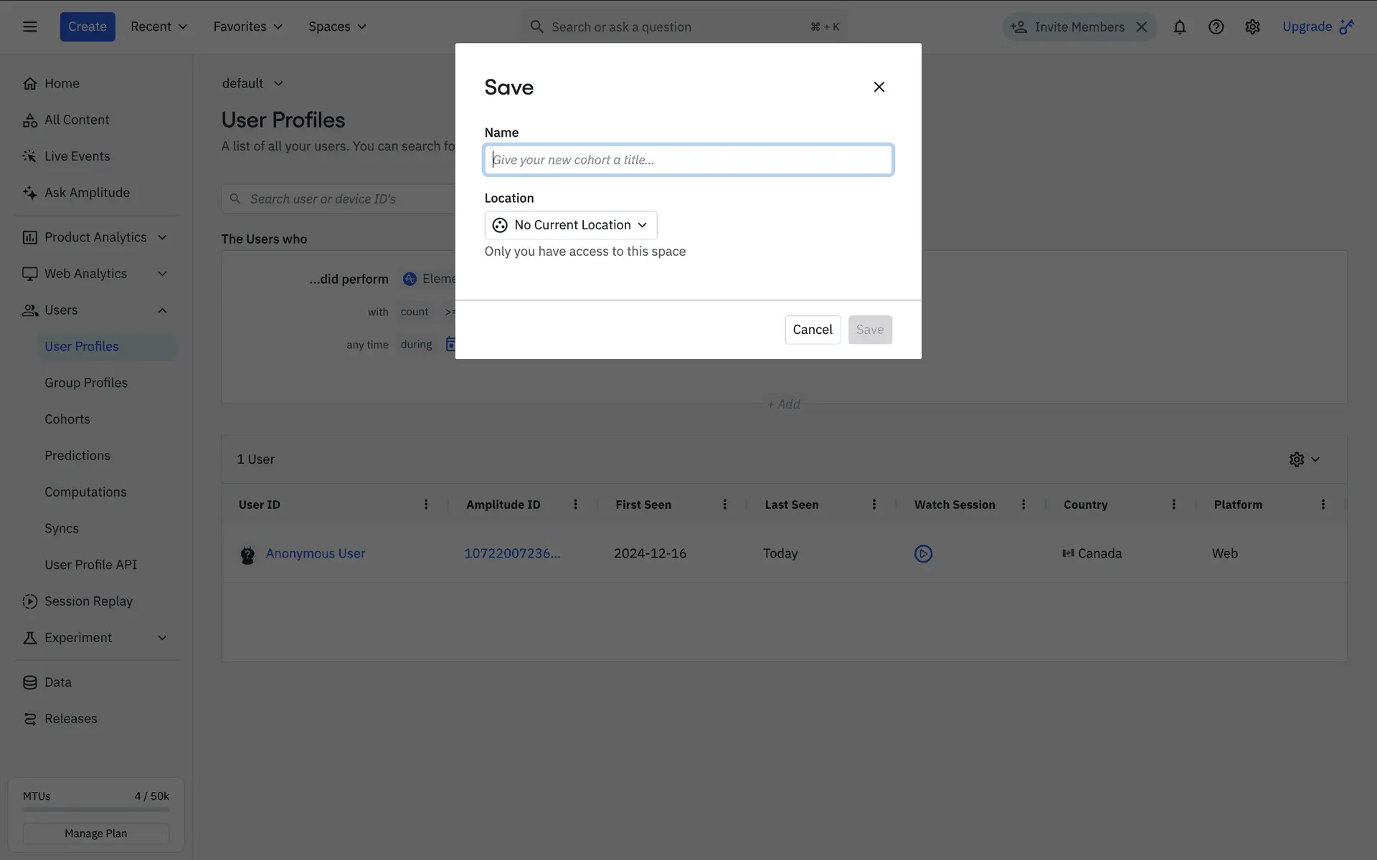Expand the Recent menu
The image size is (1377, 860).
(158, 27)
